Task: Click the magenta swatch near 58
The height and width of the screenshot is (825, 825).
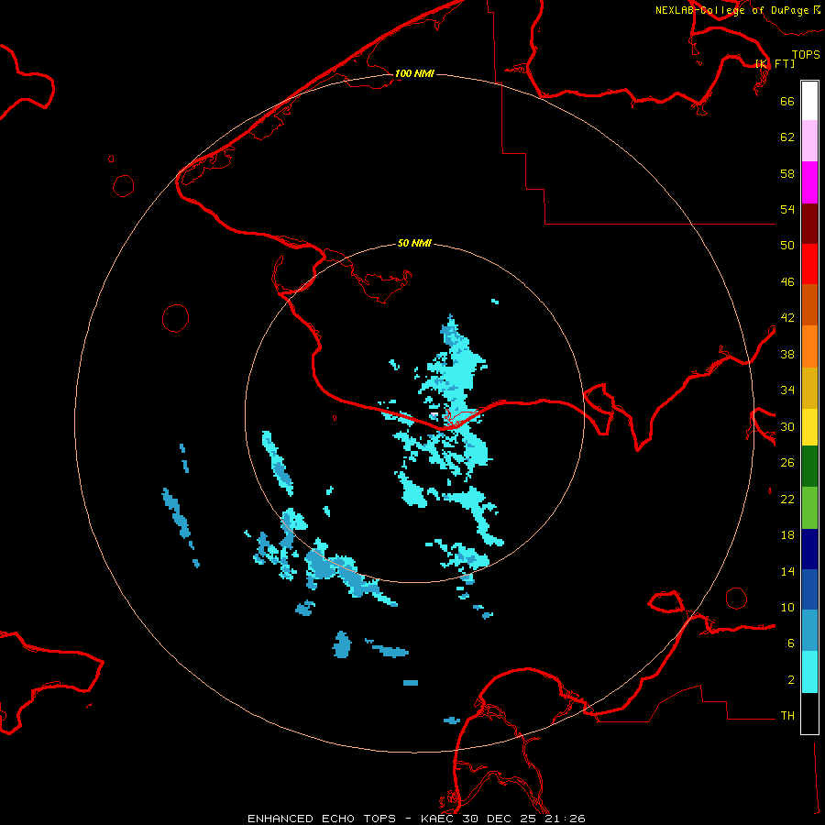Action: click(x=809, y=182)
